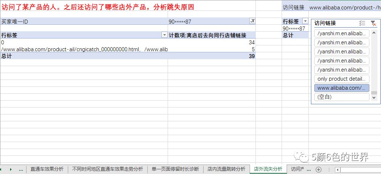Open the left pivot table 行标签 dropdown
Image resolution: width=381 pixels, height=174 pixels.
pyautogui.click(x=164, y=35)
